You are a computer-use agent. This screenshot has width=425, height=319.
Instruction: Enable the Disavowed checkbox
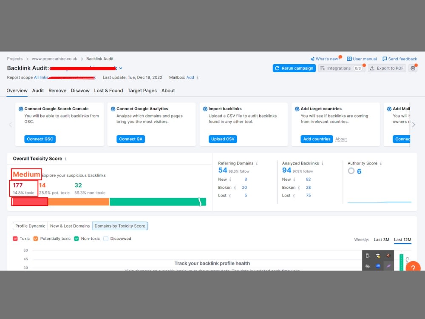pyautogui.click(x=106, y=239)
